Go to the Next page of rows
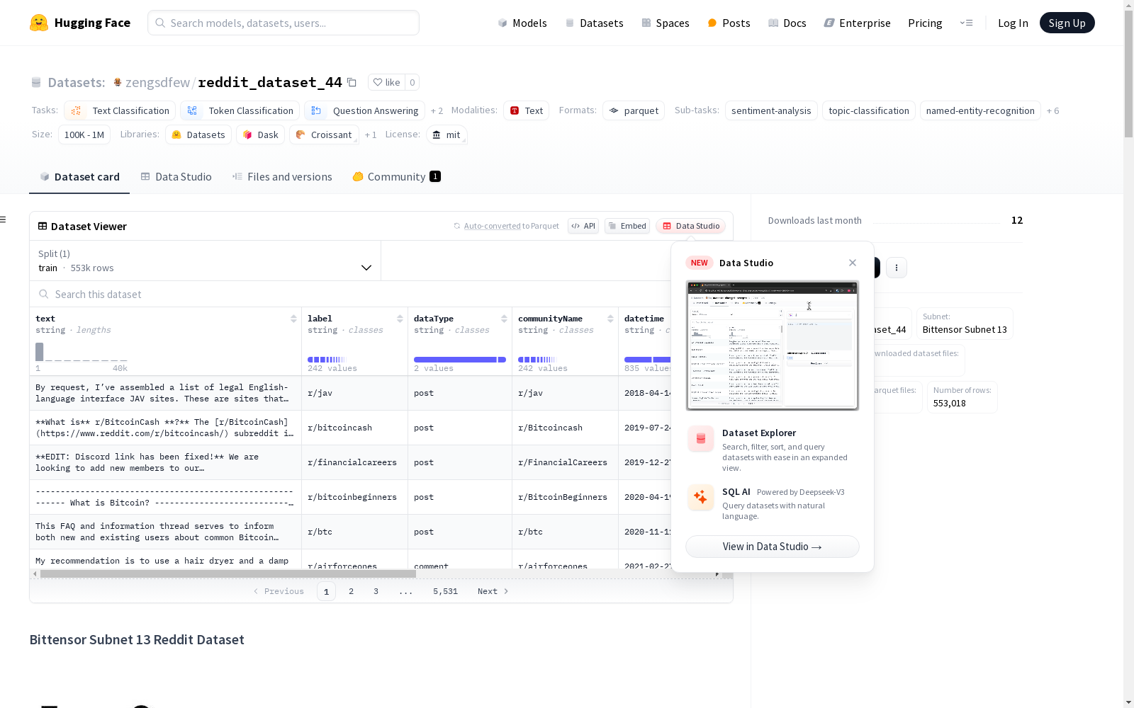 coord(493,591)
